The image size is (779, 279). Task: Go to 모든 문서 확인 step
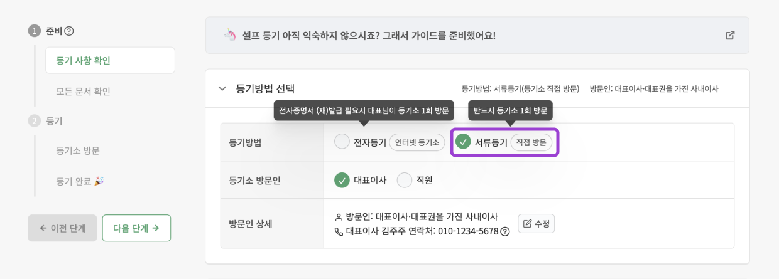click(x=83, y=91)
